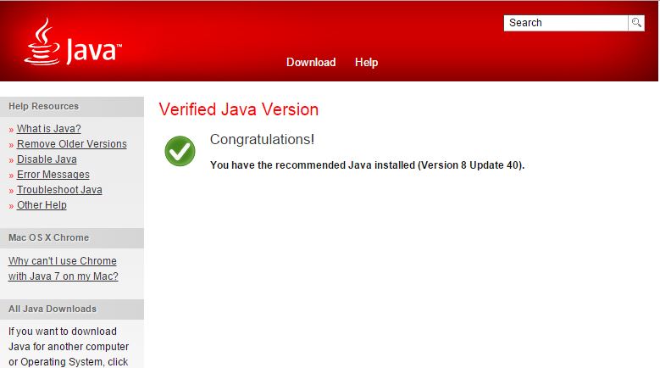Open Why can't I use Chrome link
Image resolution: width=660 pixels, height=368 pixels.
coord(64,269)
